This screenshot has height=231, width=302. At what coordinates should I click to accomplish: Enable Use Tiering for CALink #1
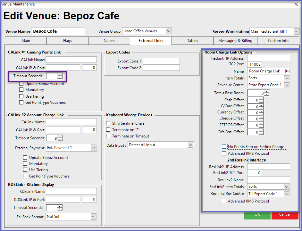pos(21,96)
